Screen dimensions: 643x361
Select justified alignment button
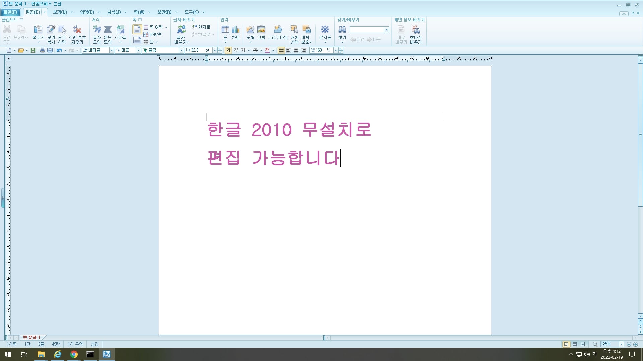click(x=281, y=50)
